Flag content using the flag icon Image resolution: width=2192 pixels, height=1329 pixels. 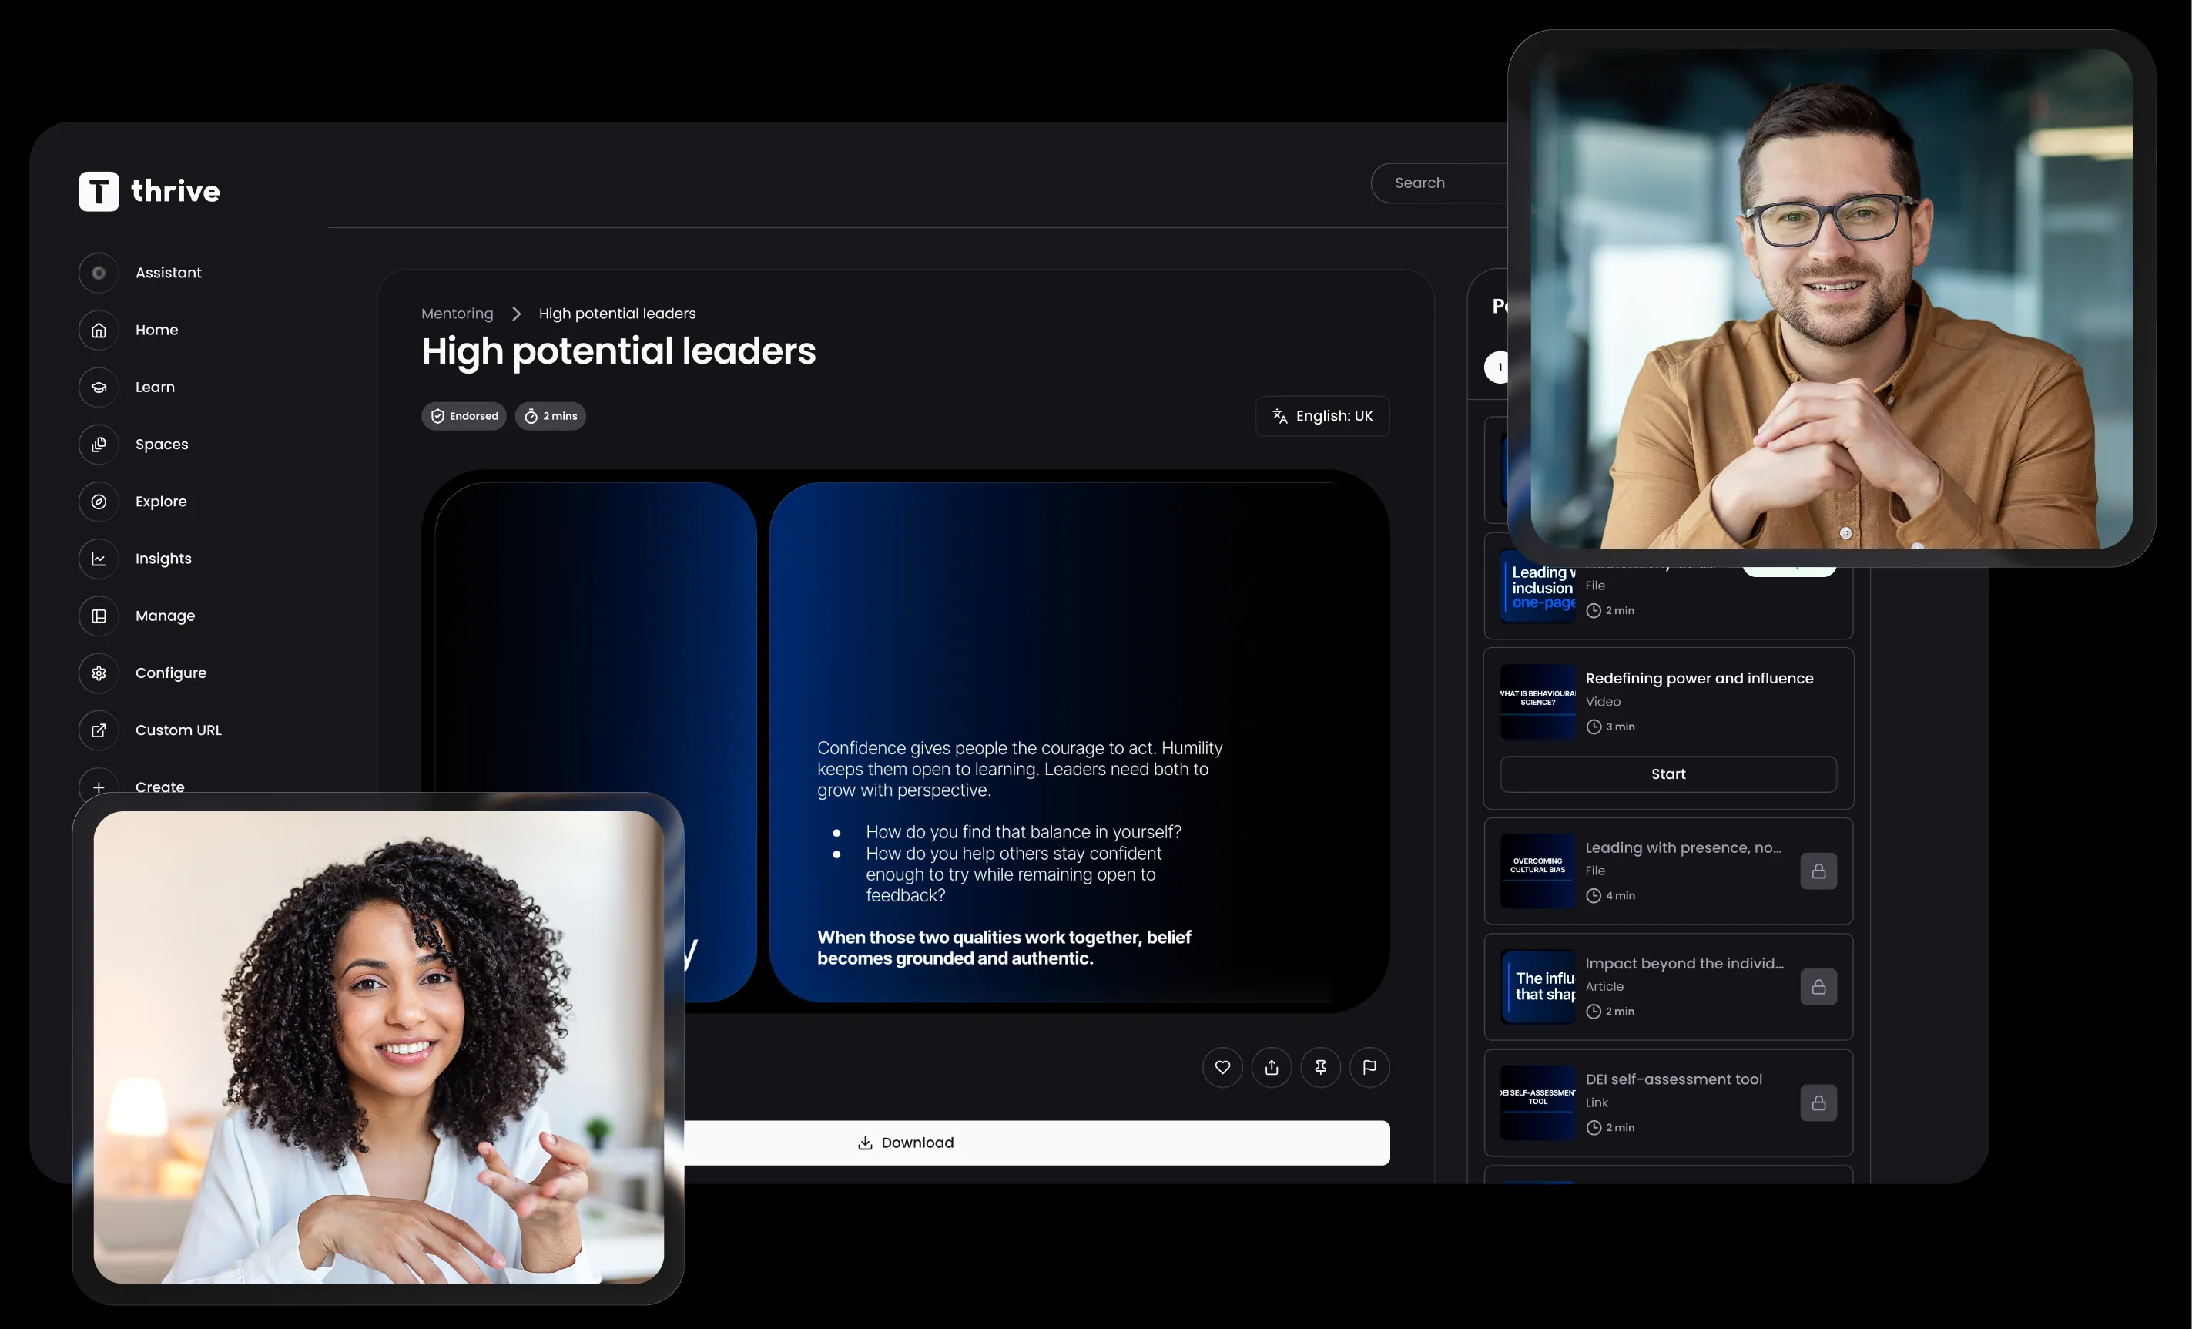pos(1369,1067)
